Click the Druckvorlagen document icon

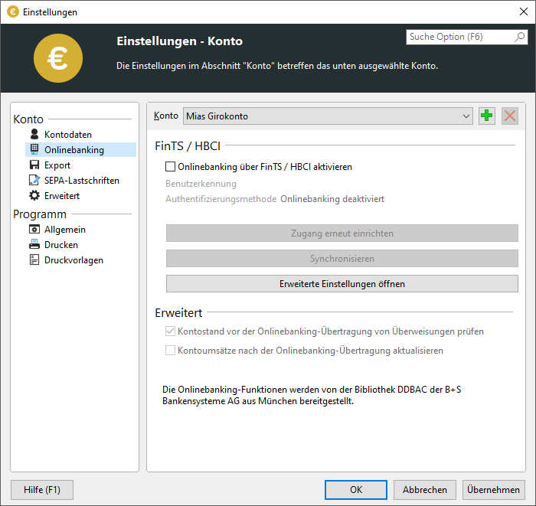[34, 260]
